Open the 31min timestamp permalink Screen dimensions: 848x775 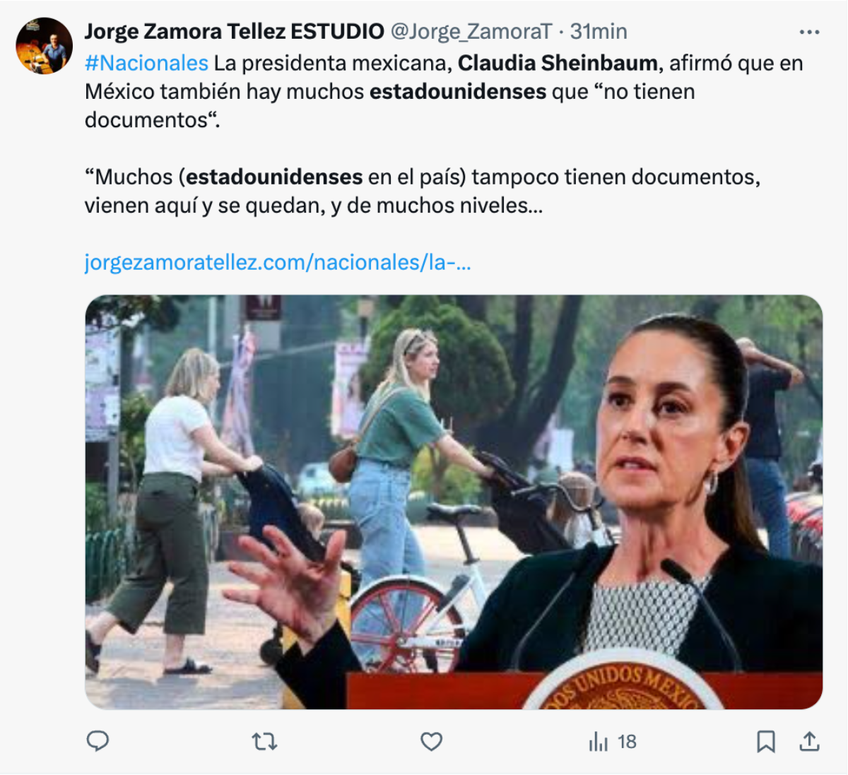pyautogui.click(x=599, y=31)
